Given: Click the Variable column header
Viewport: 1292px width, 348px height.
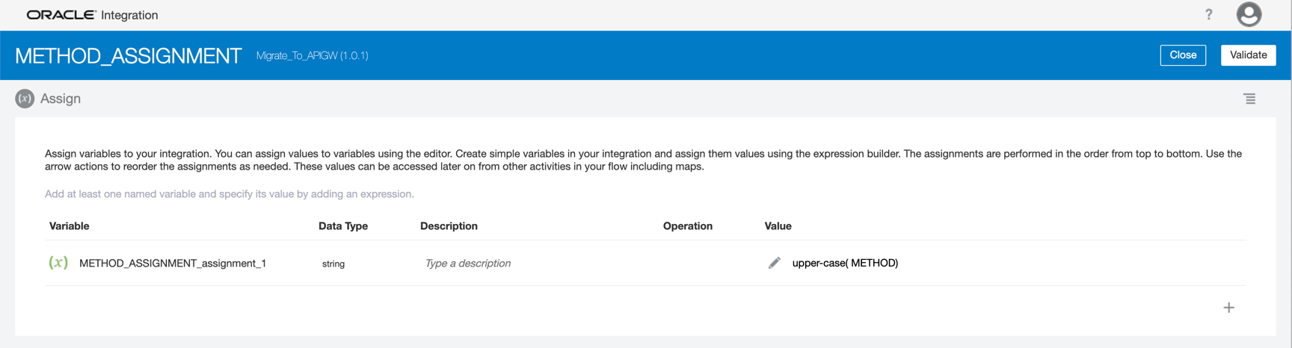Looking at the screenshot, I should 69,226.
